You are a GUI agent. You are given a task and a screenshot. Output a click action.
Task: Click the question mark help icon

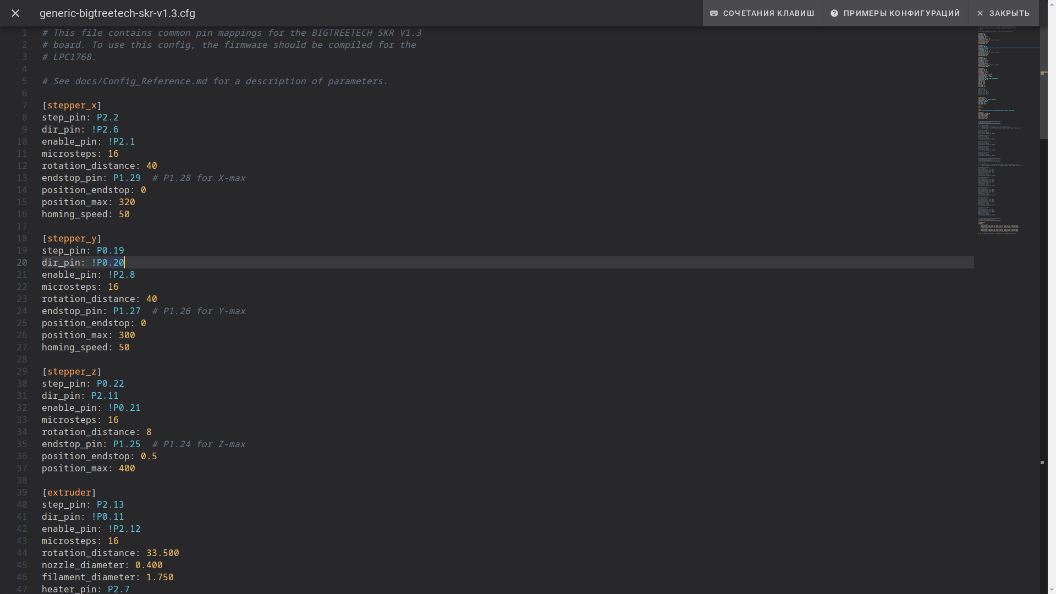click(x=834, y=13)
